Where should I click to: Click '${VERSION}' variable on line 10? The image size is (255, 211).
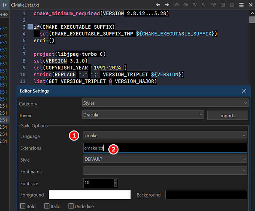[x=166, y=74]
